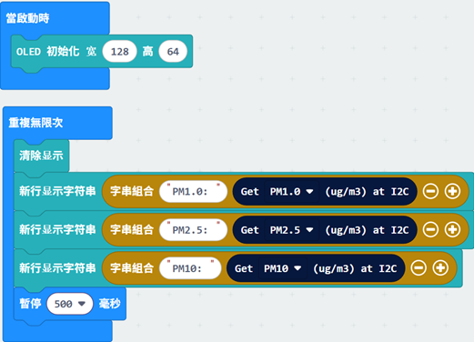Open the PM1.0 sensor dropdown
The height and width of the screenshot is (342, 474).
click(x=291, y=192)
